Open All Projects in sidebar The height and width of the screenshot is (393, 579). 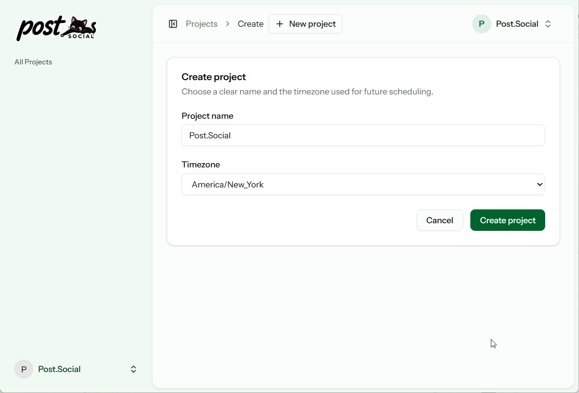33,62
